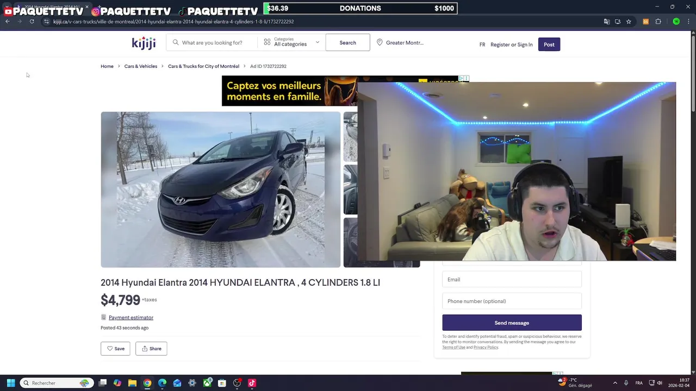The width and height of the screenshot is (696, 391).
Task: Focus the Windows Rechercher search box
Action: pyautogui.click(x=57, y=383)
